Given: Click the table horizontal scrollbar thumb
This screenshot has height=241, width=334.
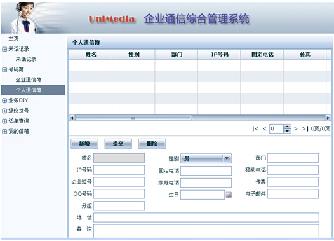Looking at the screenshot, I should 133,118.
